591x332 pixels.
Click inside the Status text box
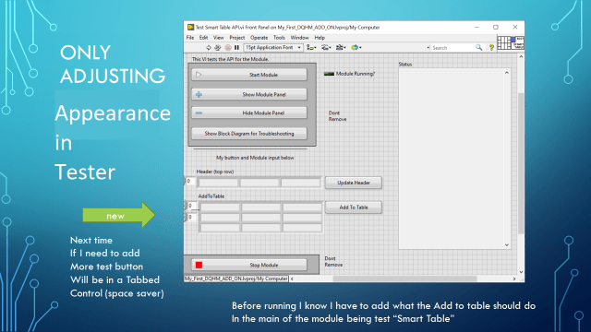(452, 159)
